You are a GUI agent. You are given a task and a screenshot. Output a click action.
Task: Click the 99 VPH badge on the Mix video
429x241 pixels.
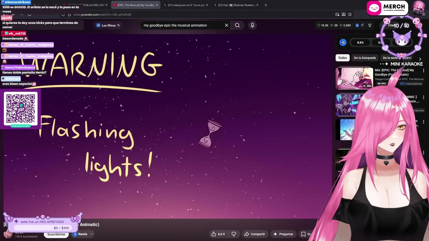381,84
